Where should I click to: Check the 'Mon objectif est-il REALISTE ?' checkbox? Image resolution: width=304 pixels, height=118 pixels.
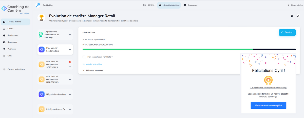pos(84,57)
